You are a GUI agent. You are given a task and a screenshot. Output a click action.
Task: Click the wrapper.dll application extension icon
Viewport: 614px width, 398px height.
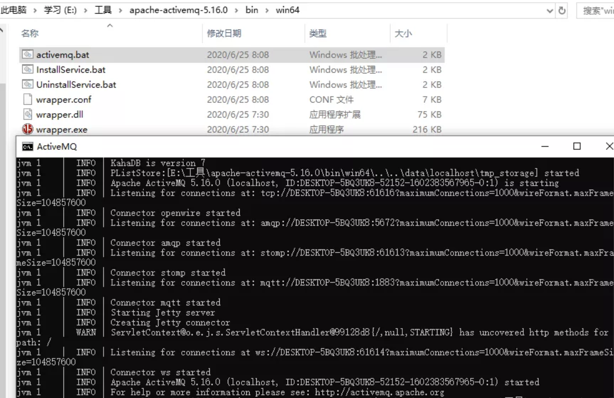[28, 114]
